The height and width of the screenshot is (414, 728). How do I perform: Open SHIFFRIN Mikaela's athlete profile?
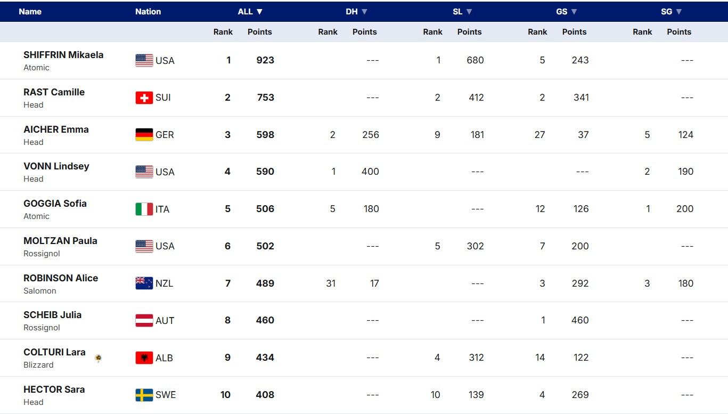coord(63,55)
